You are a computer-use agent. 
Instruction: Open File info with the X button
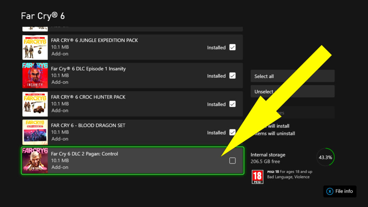click(340, 191)
